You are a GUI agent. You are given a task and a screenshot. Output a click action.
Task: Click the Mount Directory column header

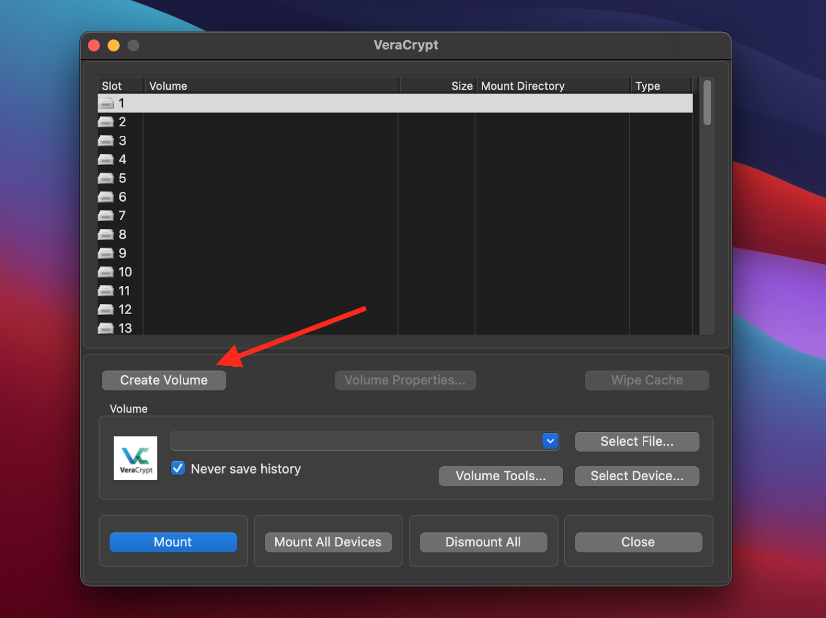pyautogui.click(x=553, y=86)
